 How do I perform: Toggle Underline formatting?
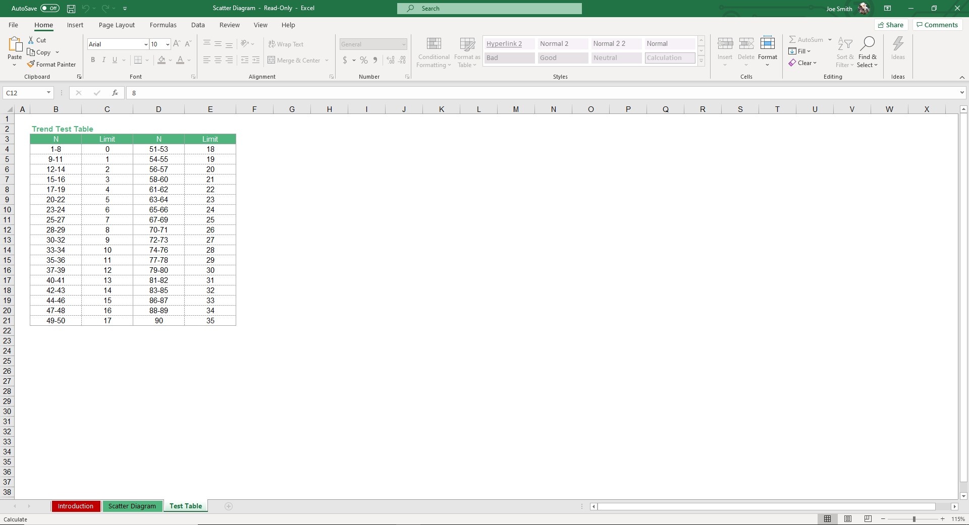coord(115,60)
